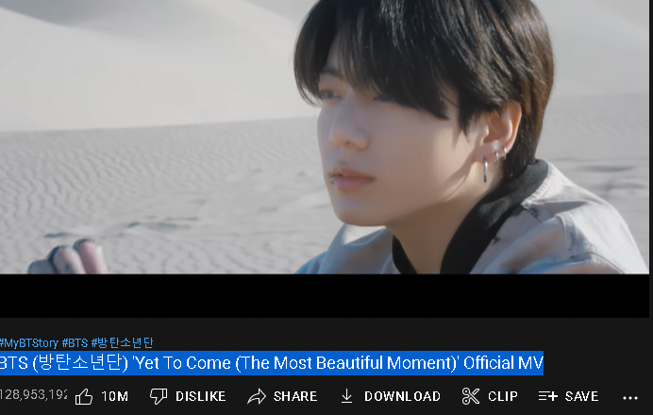Image resolution: width=653 pixels, height=415 pixels.
Task: Click the thumbs-up like icon
Action: pyautogui.click(x=84, y=396)
